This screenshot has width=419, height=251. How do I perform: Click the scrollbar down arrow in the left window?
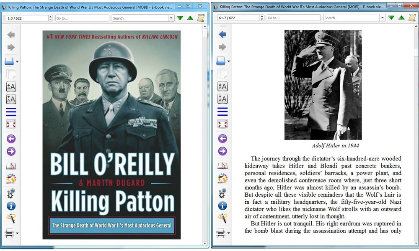205,243
